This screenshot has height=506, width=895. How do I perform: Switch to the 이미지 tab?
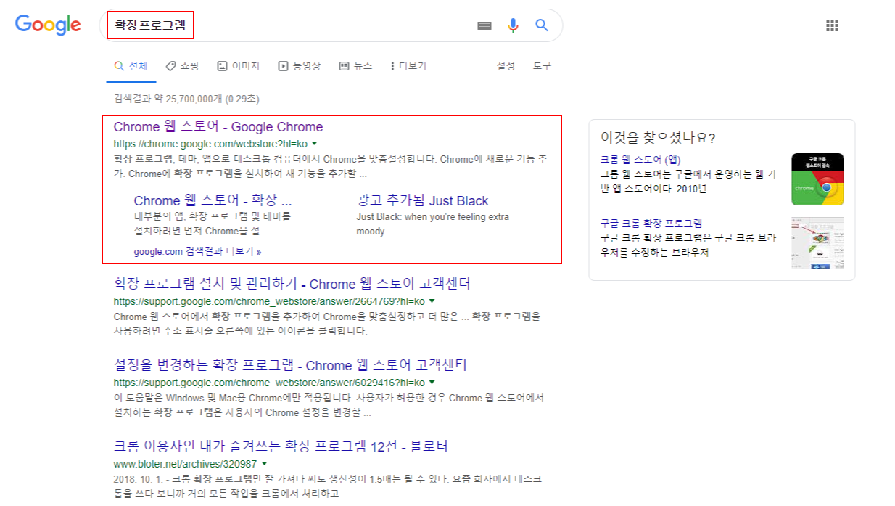[239, 66]
